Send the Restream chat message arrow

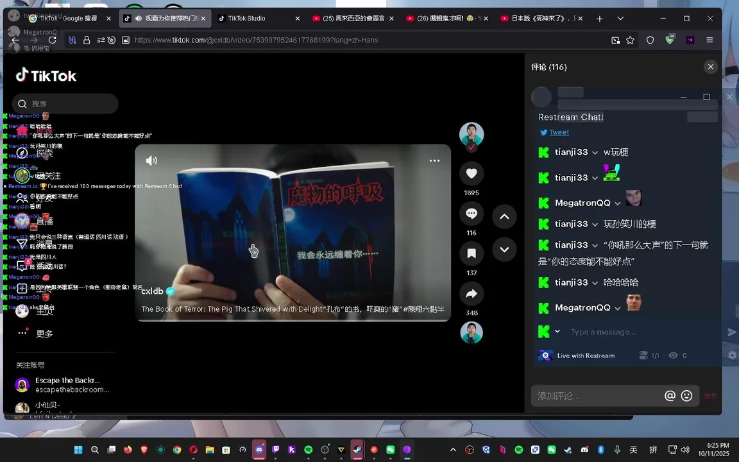coord(731,332)
